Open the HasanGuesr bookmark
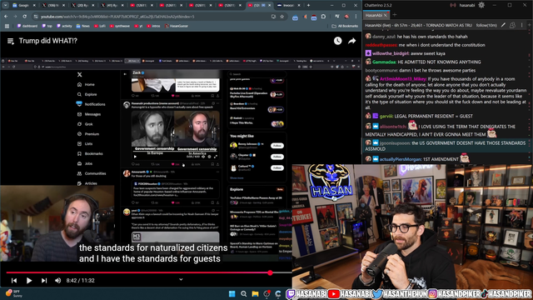 coord(177,26)
